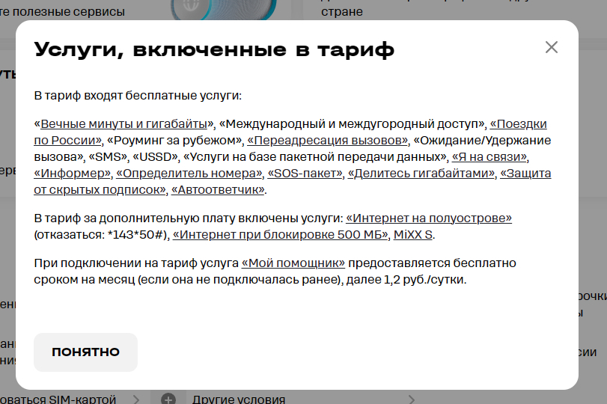Screen dimensions: 607x404
Task: Click the «Информер» link
Action: (73, 174)
